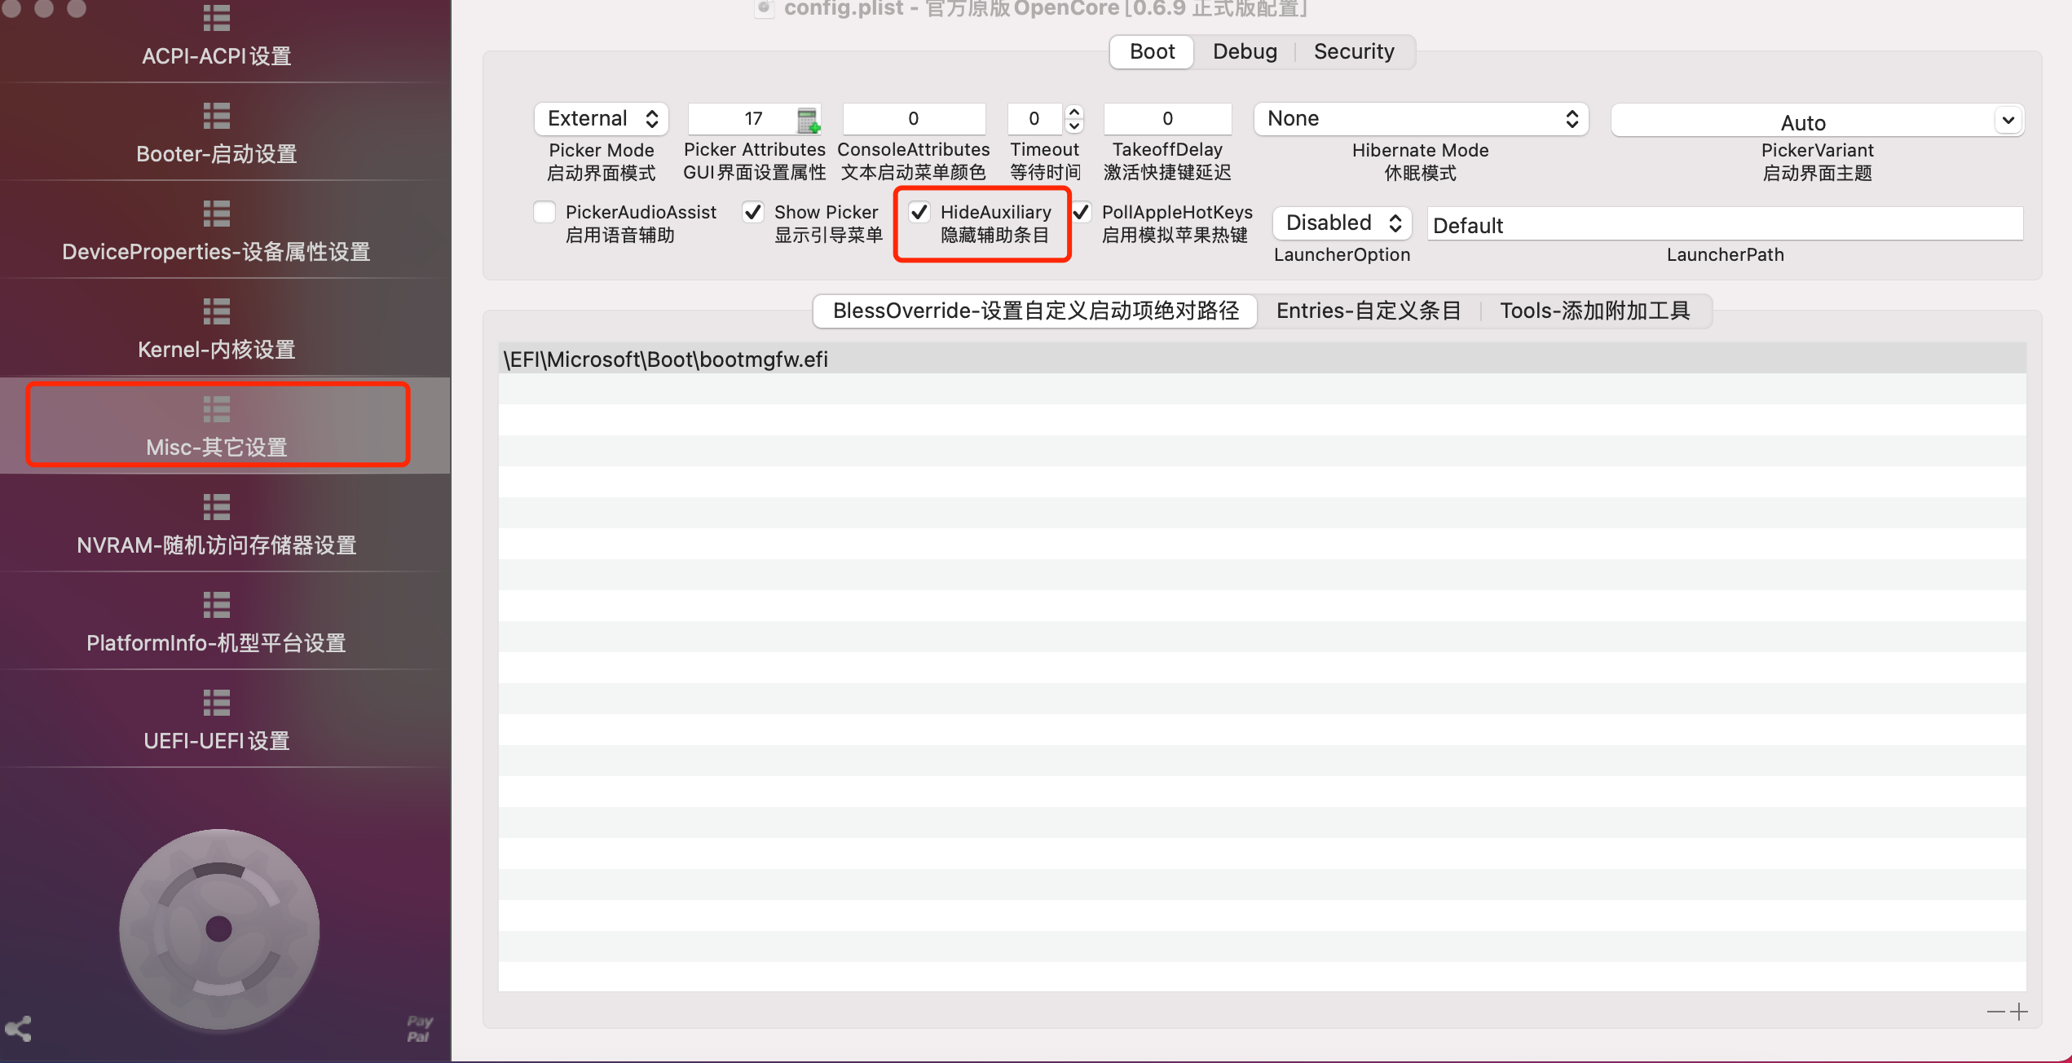Click the PayPal donate icon
Viewport: 2072px width, 1063px height.
419,1029
